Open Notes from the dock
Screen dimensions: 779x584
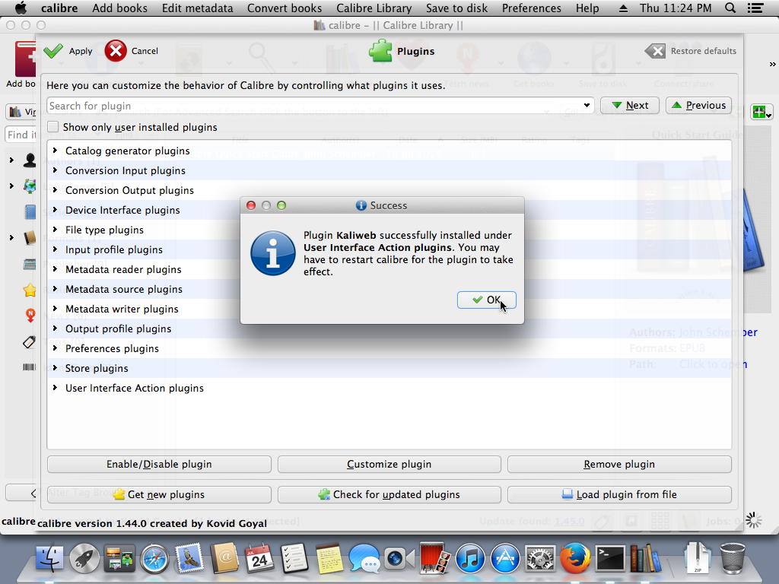point(329,558)
